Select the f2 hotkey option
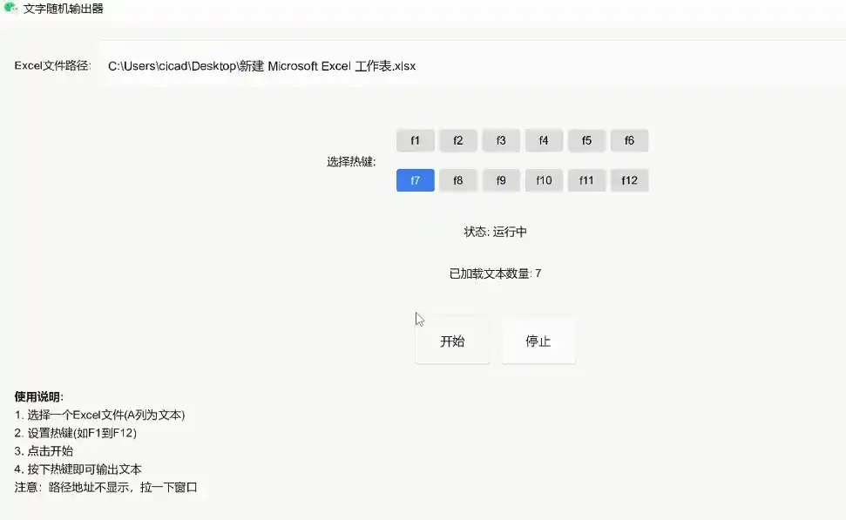This screenshot has height=520, width=846. pyautogui.click(x=457, y=140)
